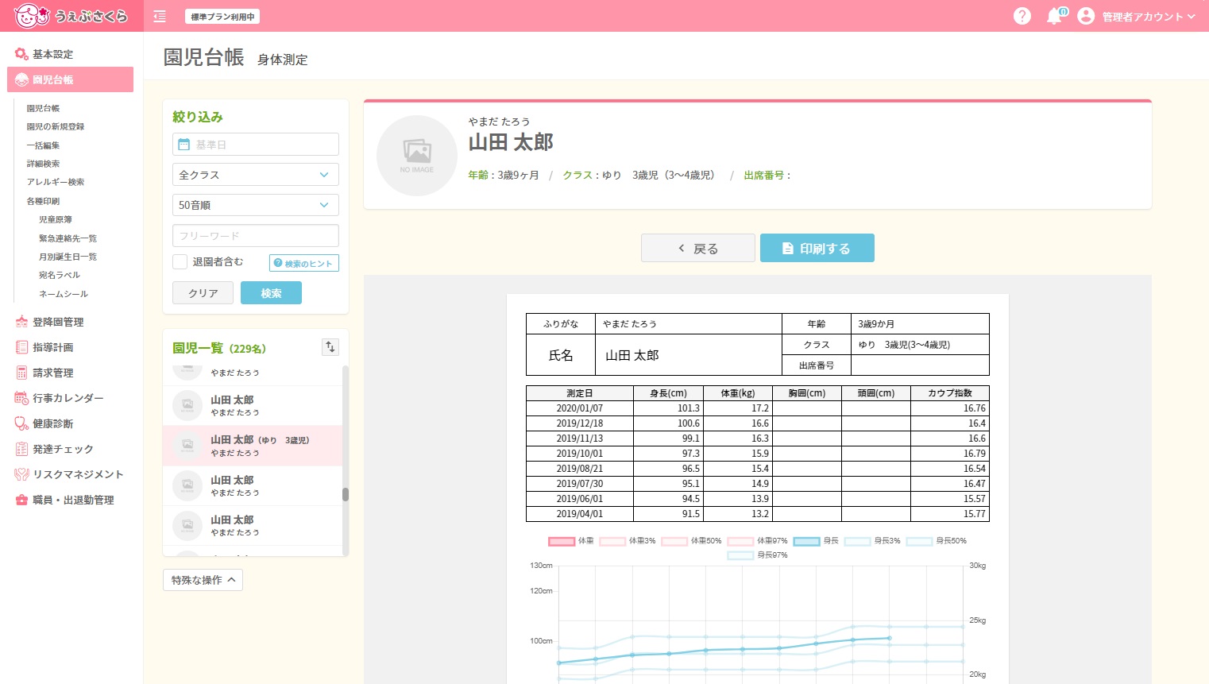
Task: Toggle sort order of 園児一覧
Action: 330,347
